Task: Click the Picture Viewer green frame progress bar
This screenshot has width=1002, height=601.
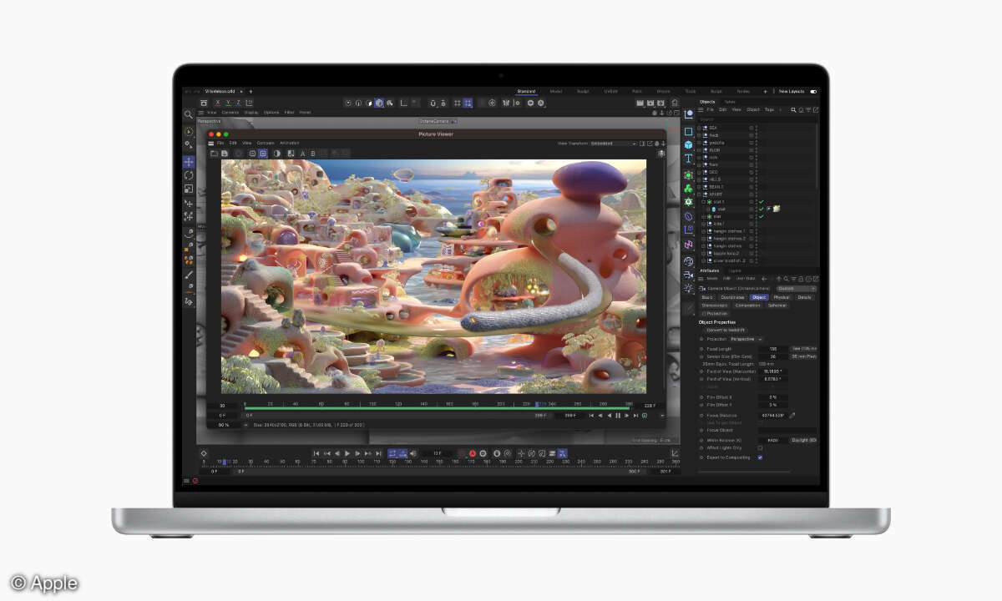Action: click(x=437, y=408)
